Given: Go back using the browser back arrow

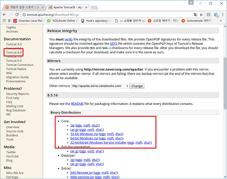Looking at the screenshot, I should pyautogui.click(x=4, y=14).
